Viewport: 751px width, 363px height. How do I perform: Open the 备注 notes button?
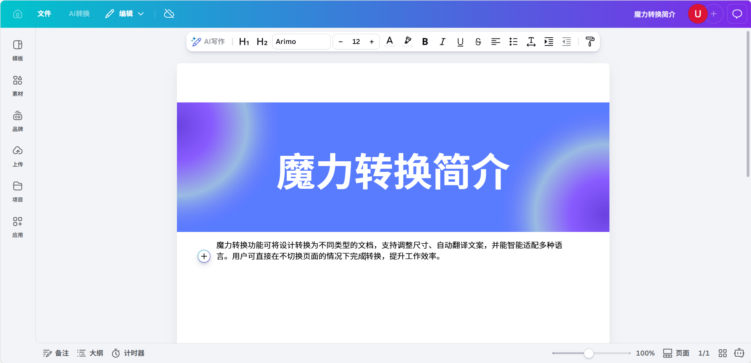click(x=56, y=353)
